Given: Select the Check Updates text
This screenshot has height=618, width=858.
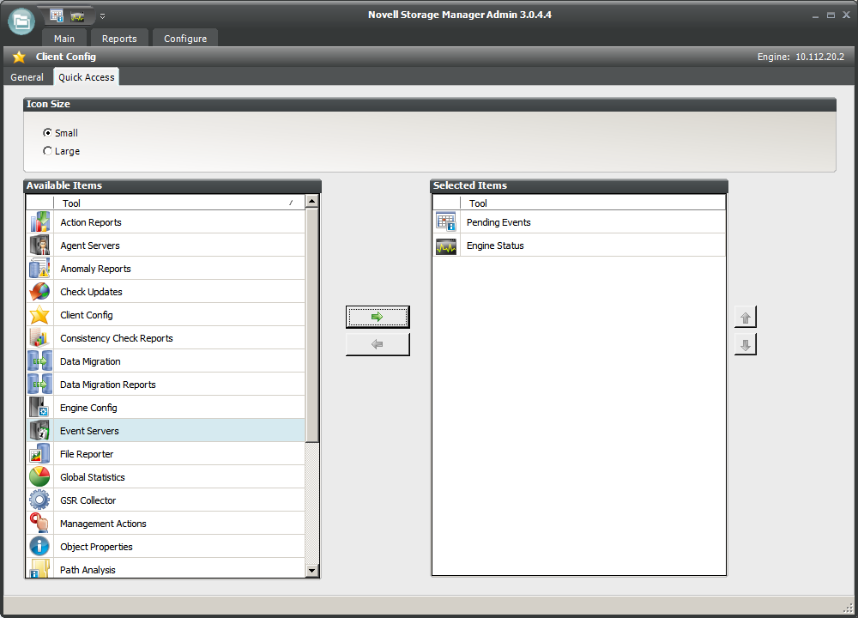Looking at the screenshot, I should [92, 292].
